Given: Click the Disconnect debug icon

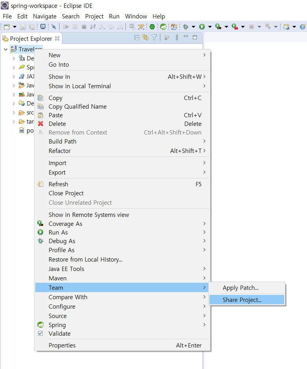Looking at the screenshot, I should tap(93, 27).
